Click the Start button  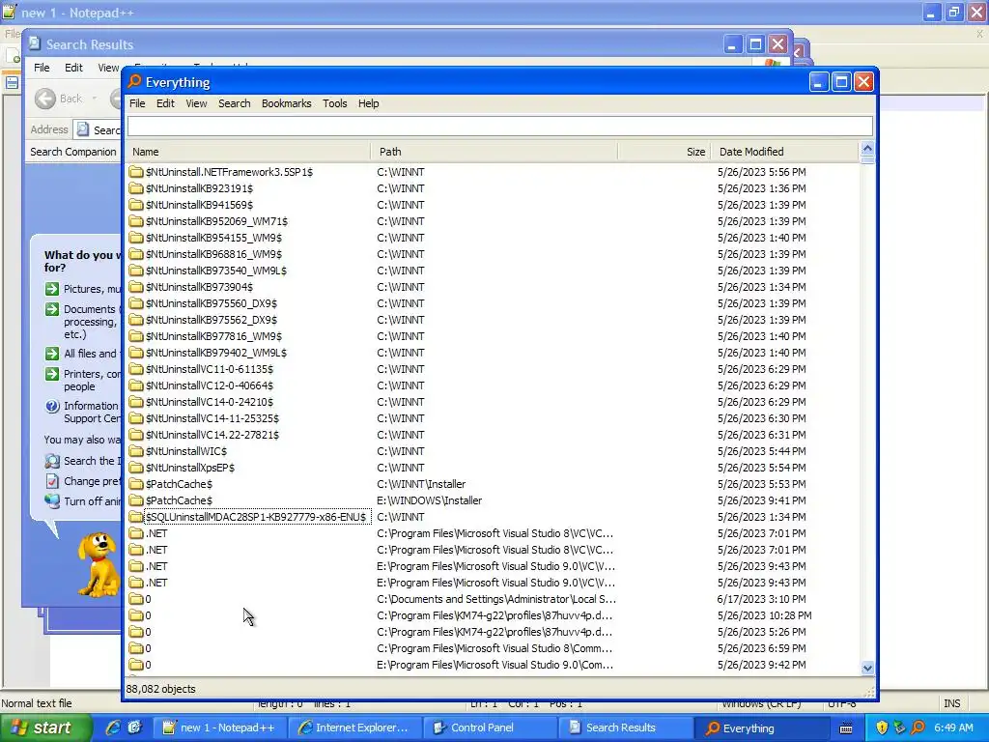[44, 728]
